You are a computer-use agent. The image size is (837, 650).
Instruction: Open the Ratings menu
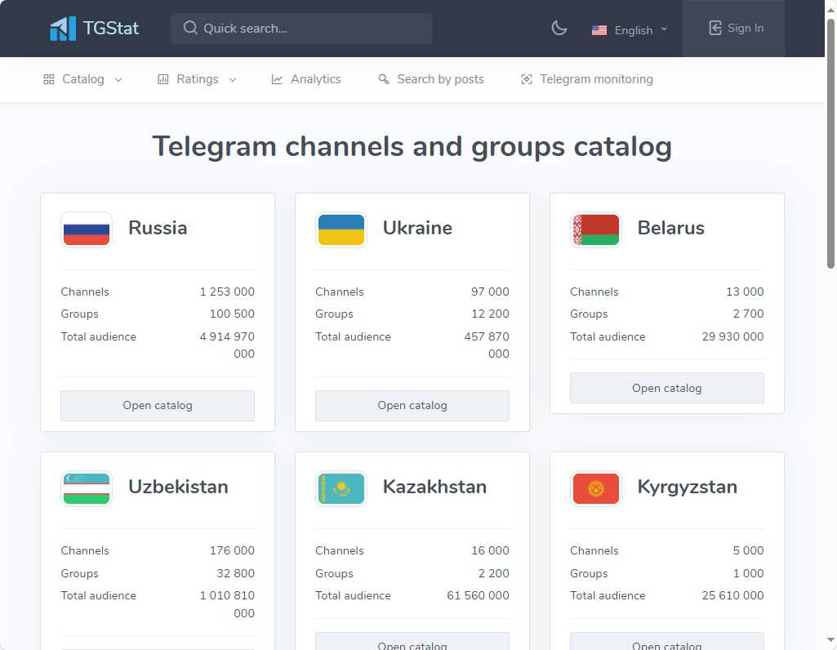(x=197, y=79)
